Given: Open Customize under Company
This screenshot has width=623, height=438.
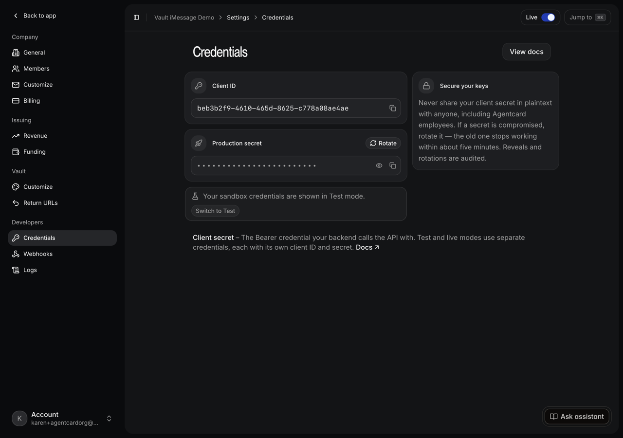Looking at the screenshot, I should pos(62,85).
